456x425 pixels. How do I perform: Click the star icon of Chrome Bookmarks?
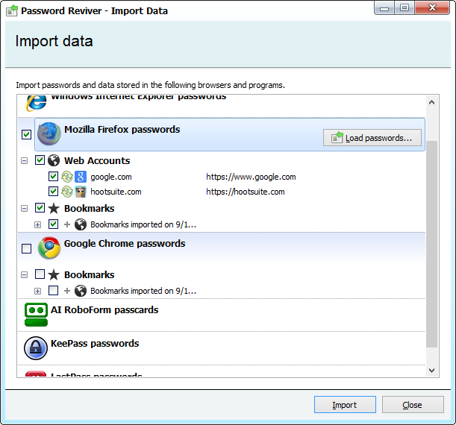pyautogui.click(x=54, y=274)
